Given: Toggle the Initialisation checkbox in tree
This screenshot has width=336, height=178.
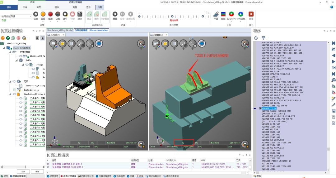Looking at the screenshot, I should (14, 90).
